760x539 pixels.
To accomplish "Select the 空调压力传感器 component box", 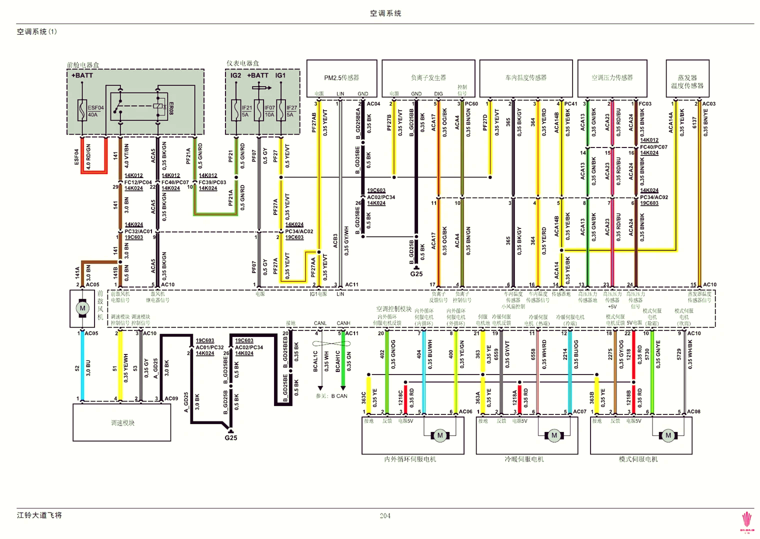I will coord(612,78).
